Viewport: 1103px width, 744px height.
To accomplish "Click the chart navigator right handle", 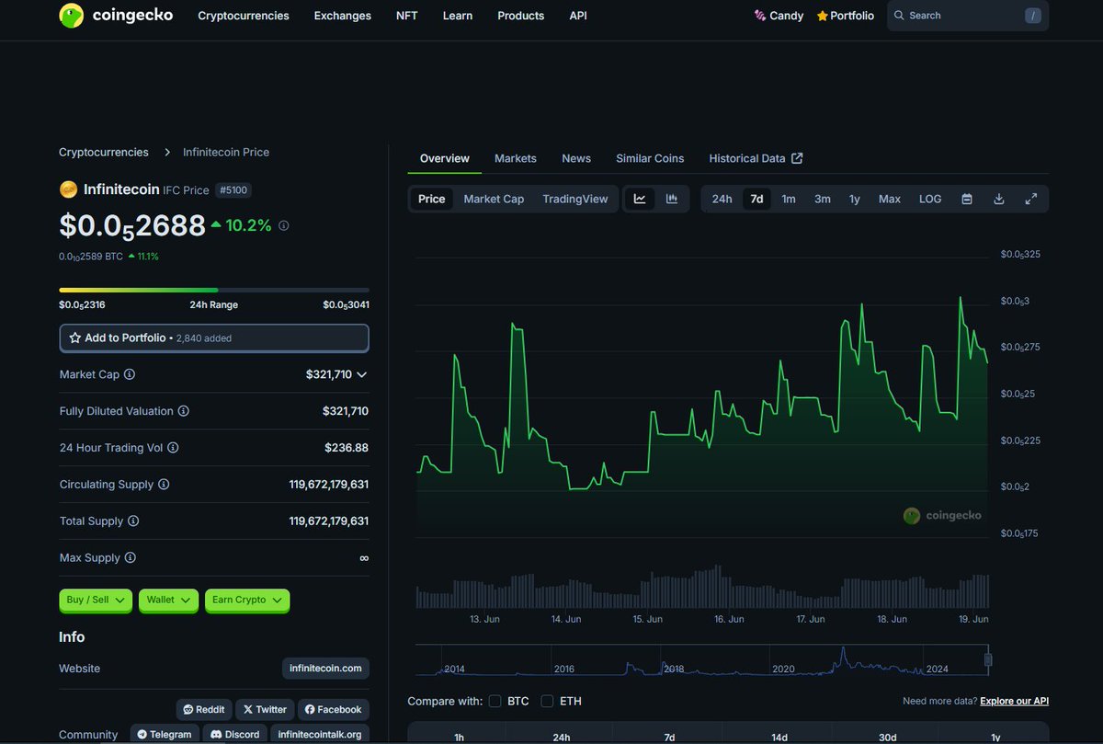I will pyautogui.click(x=988, y=658).
